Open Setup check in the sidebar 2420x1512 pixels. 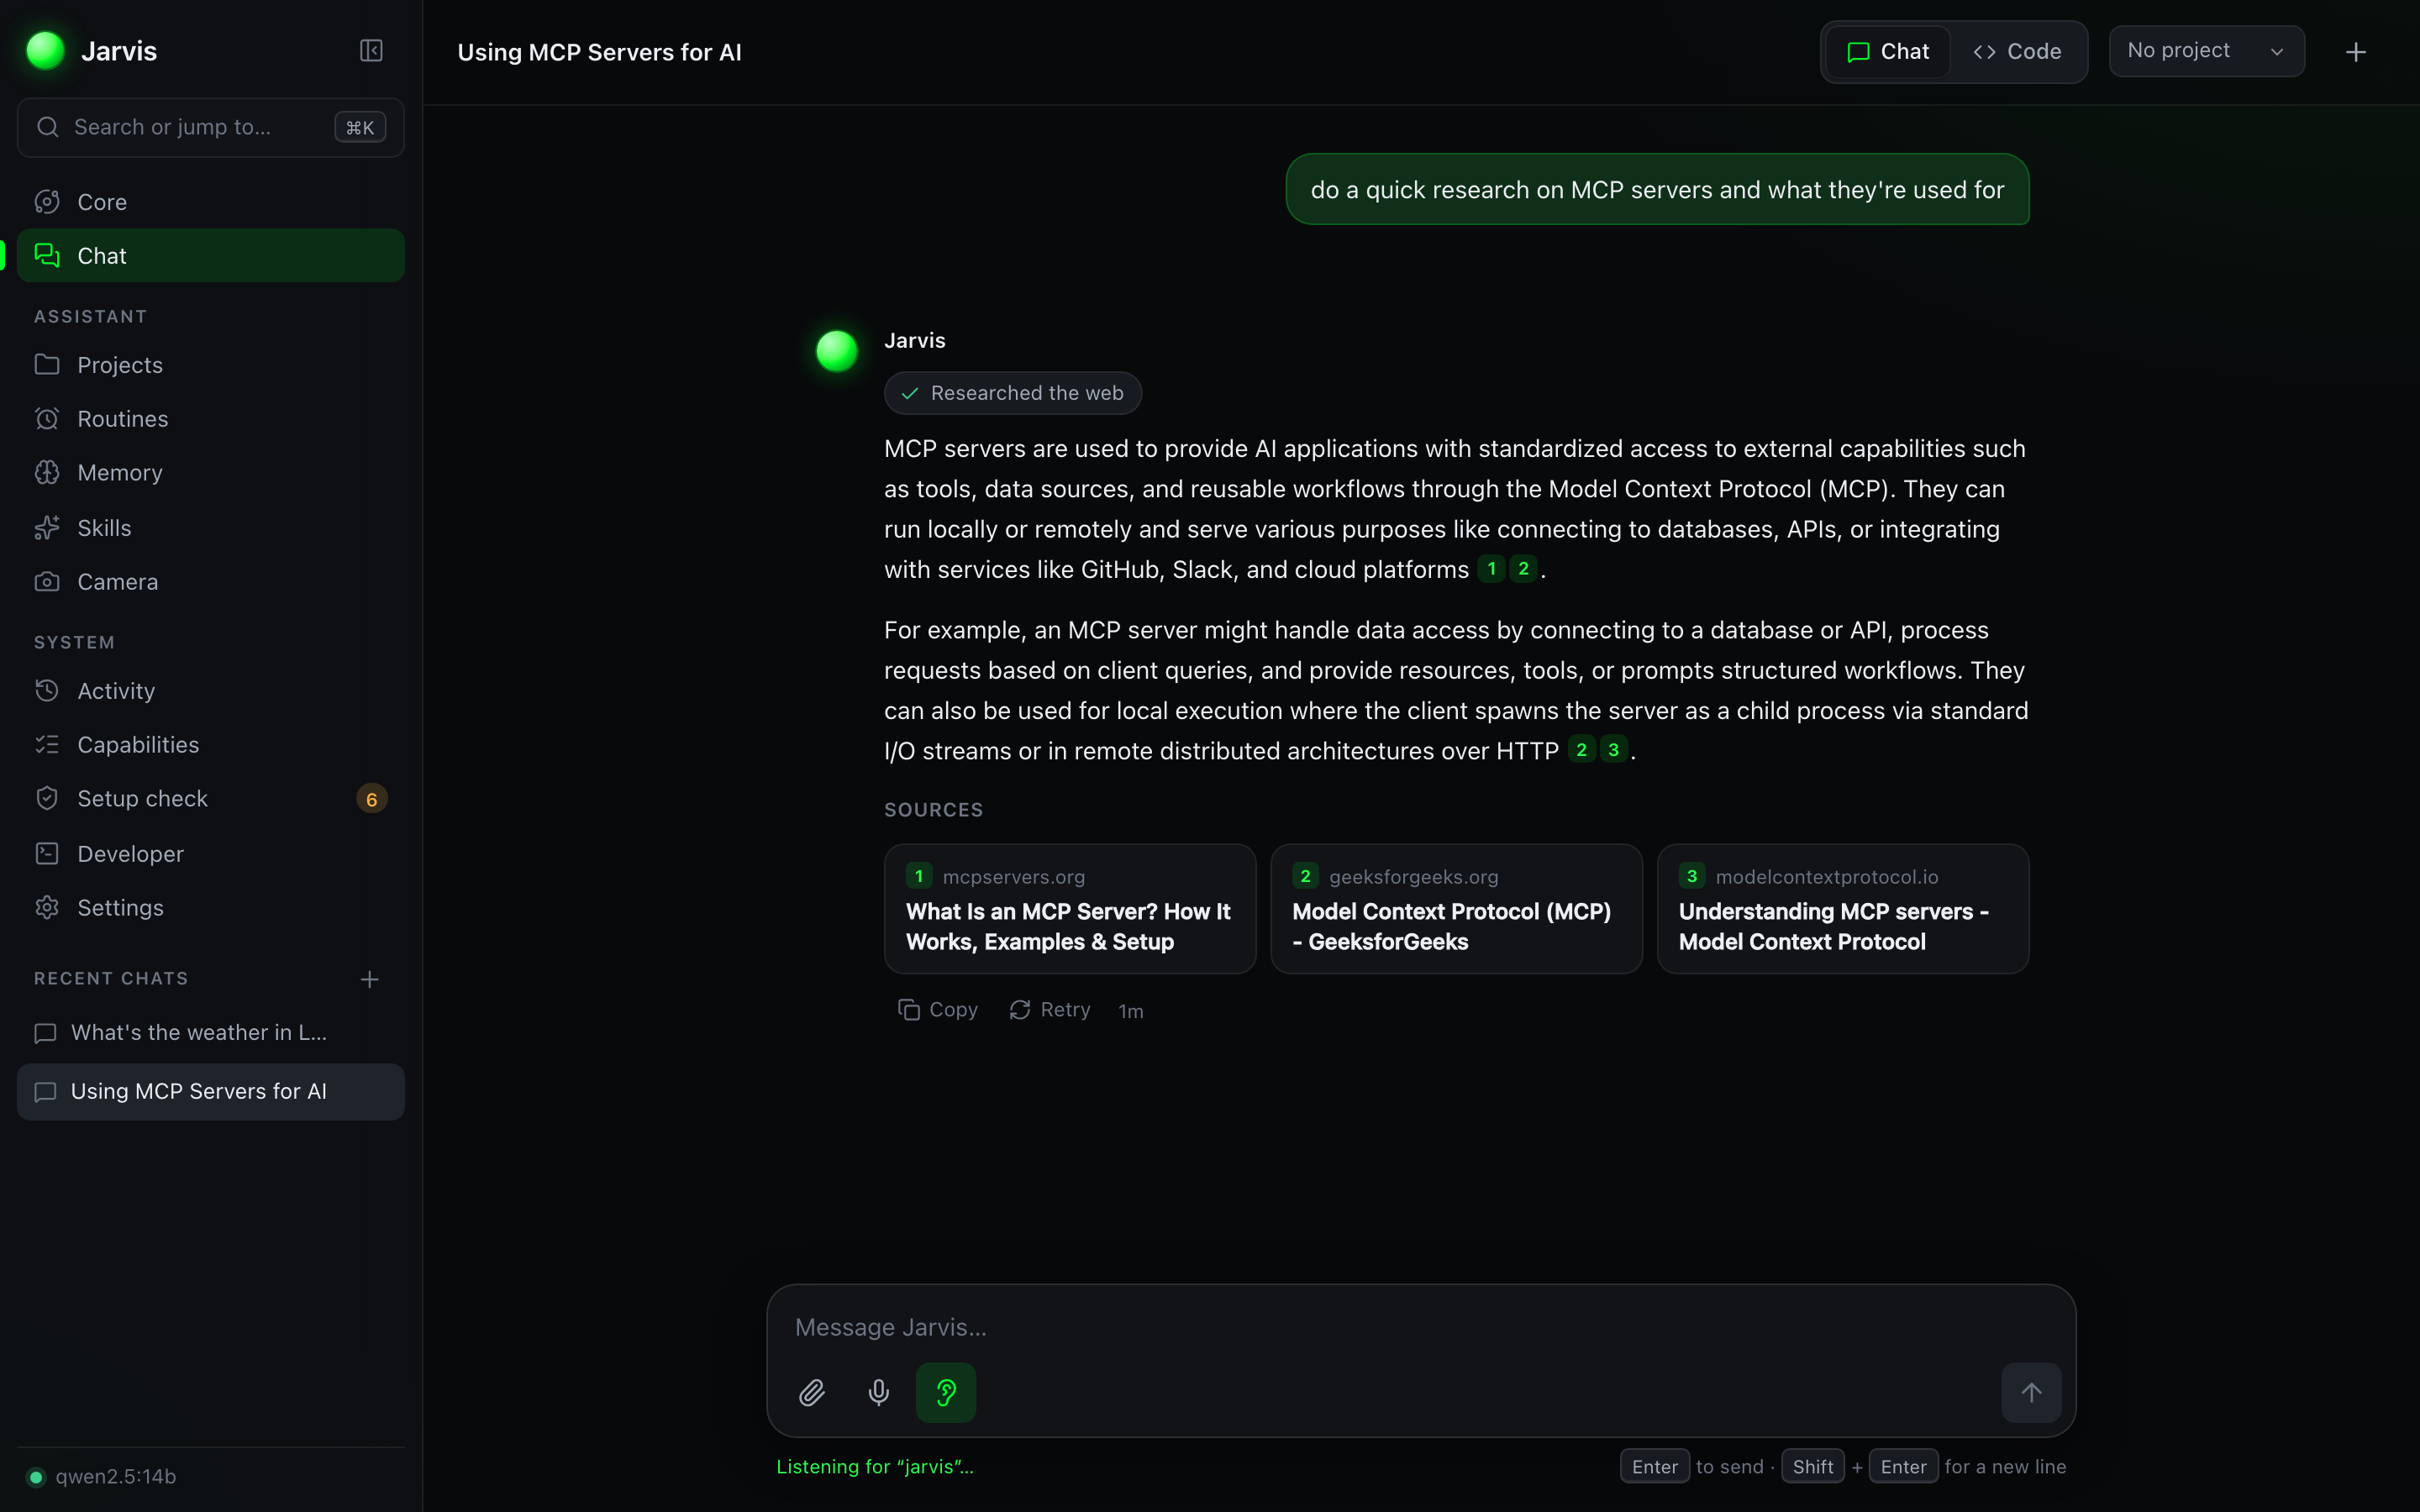[x=211, y=799]
